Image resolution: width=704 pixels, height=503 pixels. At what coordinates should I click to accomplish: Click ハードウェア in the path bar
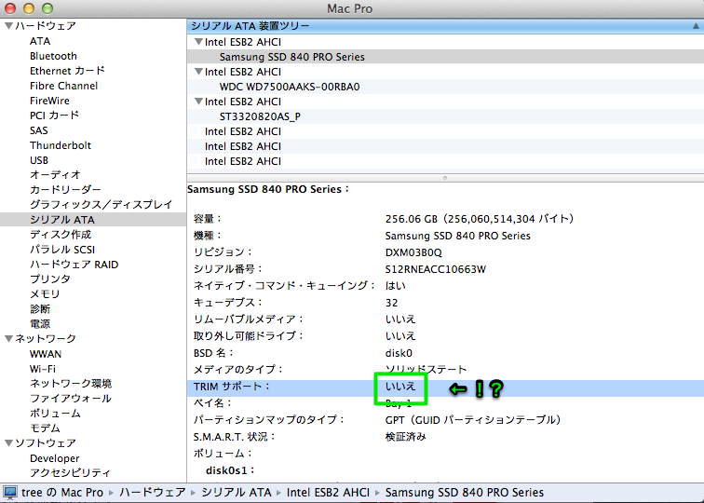[152, 492]
